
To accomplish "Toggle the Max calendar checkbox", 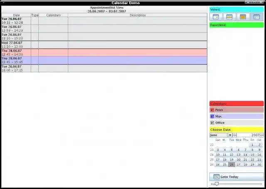I will 212,116.
